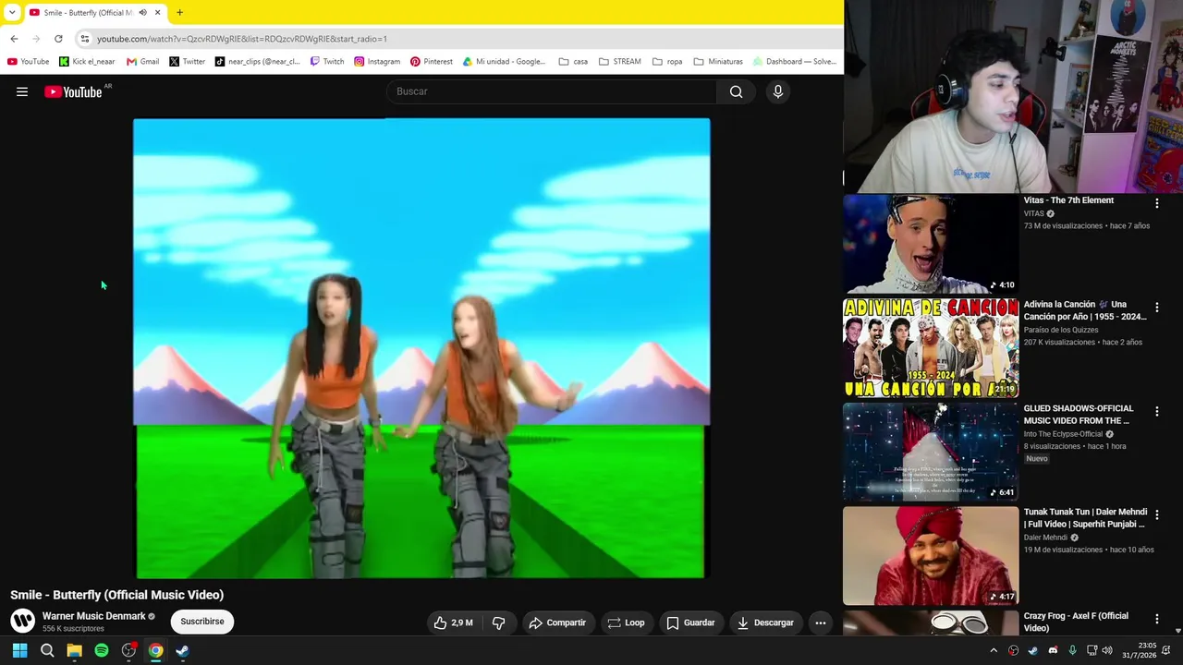Open options for Crazy Frog - Axel F
The width and height of the screenshot is (1183, 665).
(1156, 619)
